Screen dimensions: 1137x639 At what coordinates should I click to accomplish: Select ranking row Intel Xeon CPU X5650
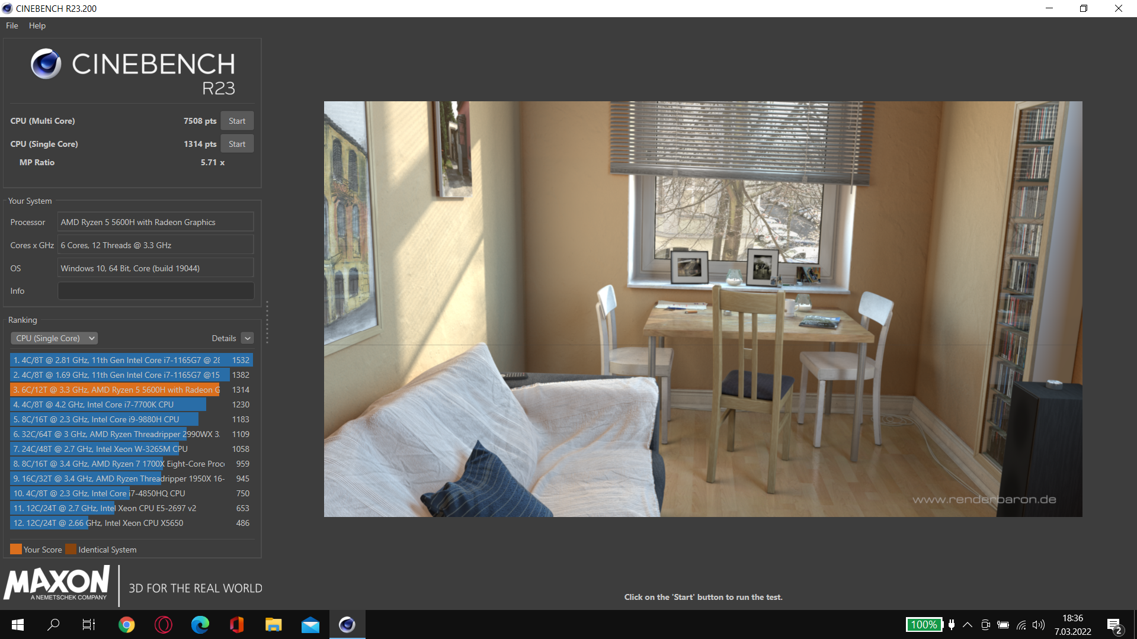(132, 523)
